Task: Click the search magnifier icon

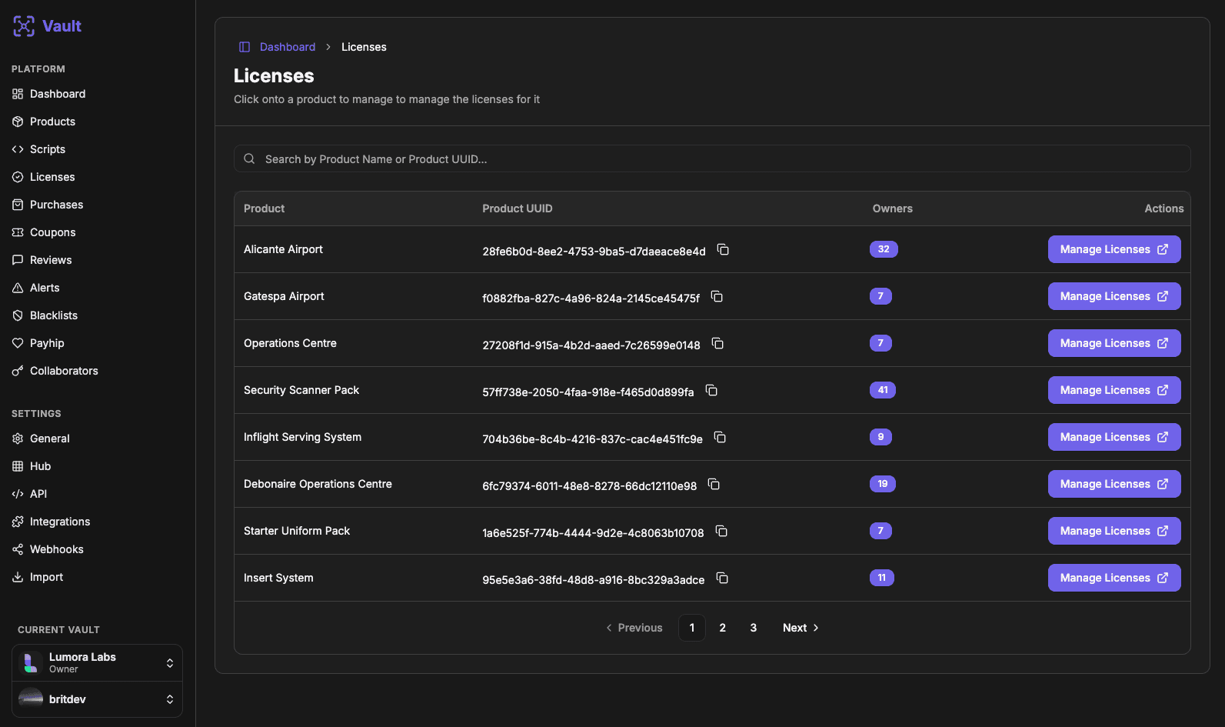Action: coord(249,158)
